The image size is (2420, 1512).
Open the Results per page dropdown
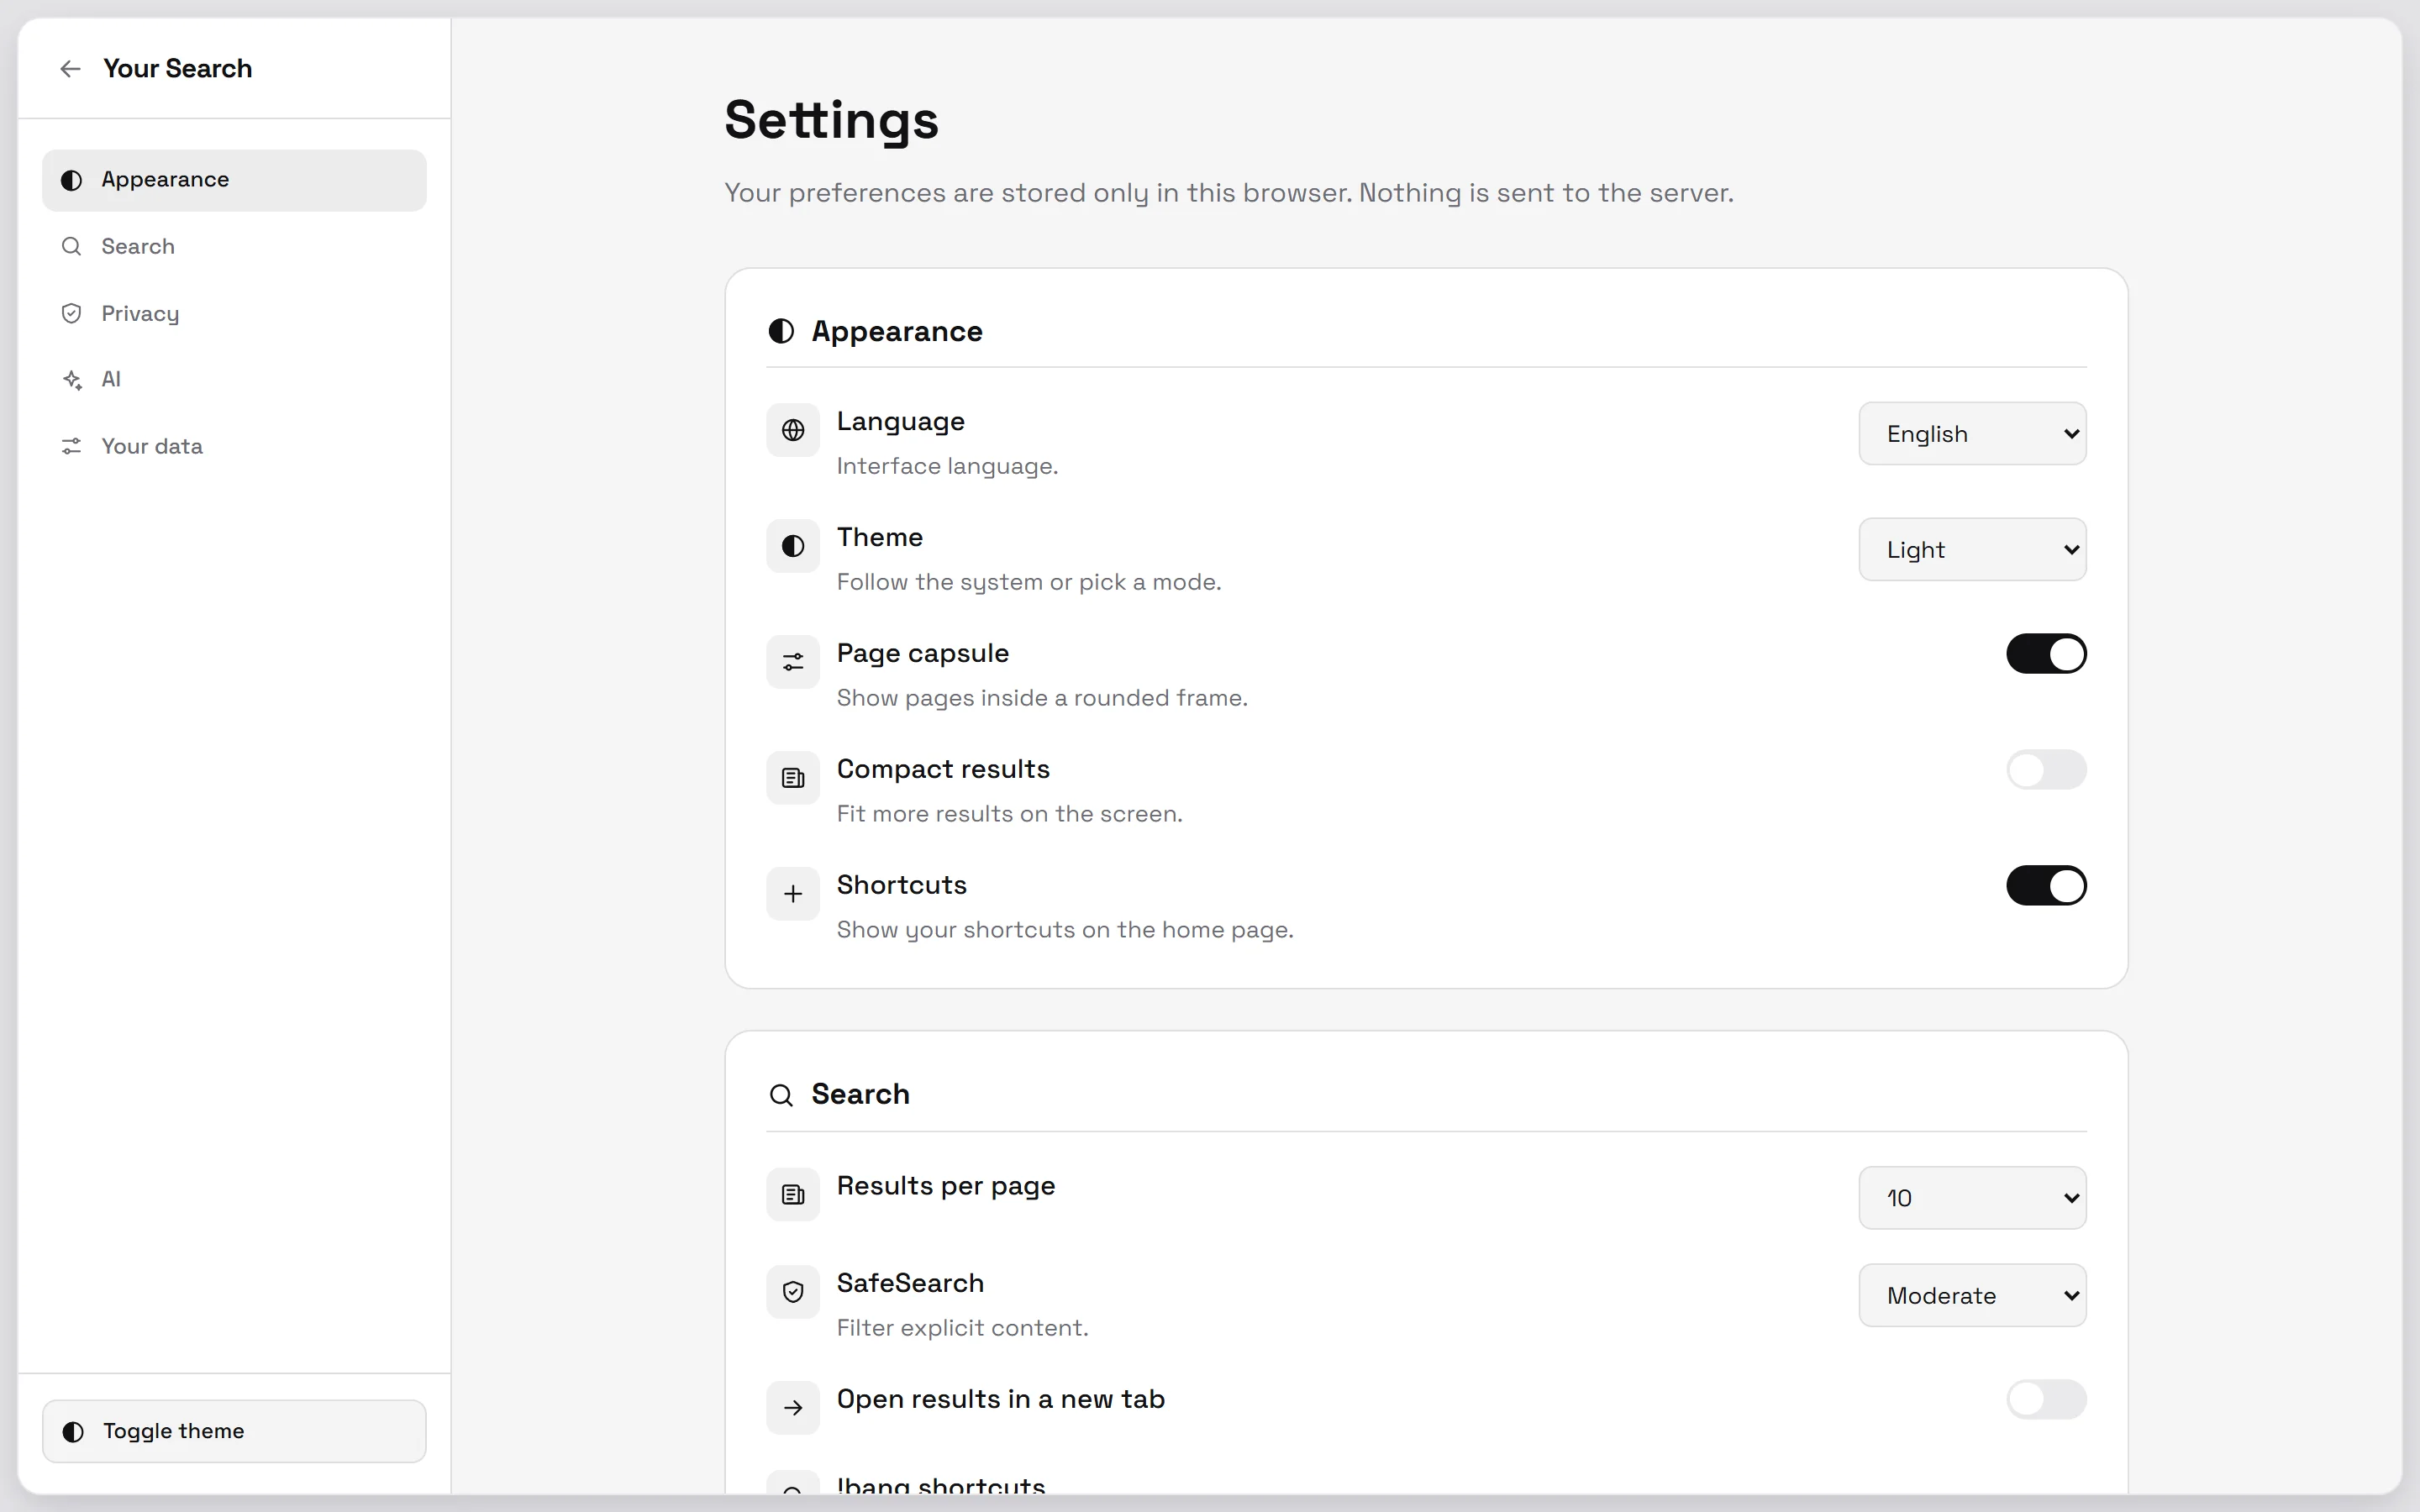1972,1198
